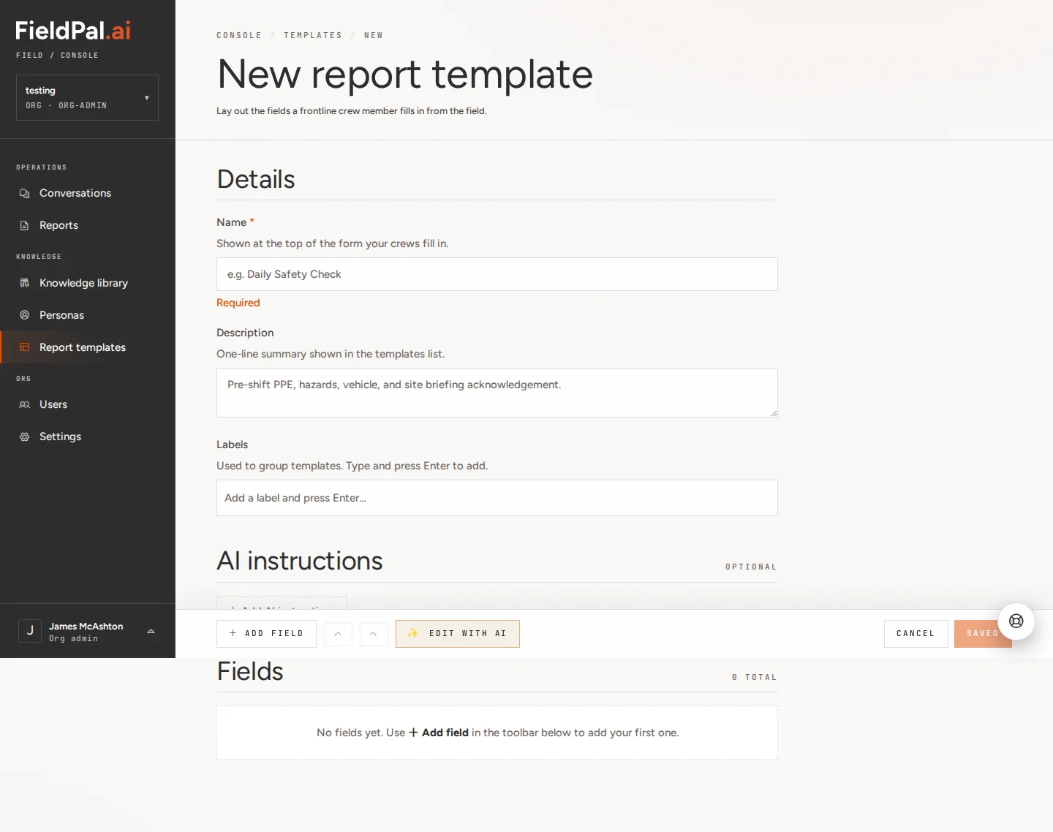1053x832 pixels.
Task: Go to CONSOLE breadcrumb
Action: point(239,35)
